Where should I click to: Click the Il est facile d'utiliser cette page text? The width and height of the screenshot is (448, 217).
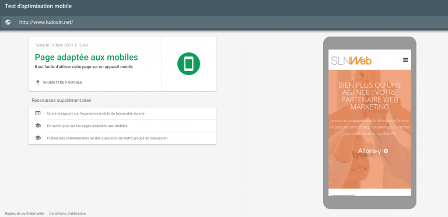[x=84, y=67]
